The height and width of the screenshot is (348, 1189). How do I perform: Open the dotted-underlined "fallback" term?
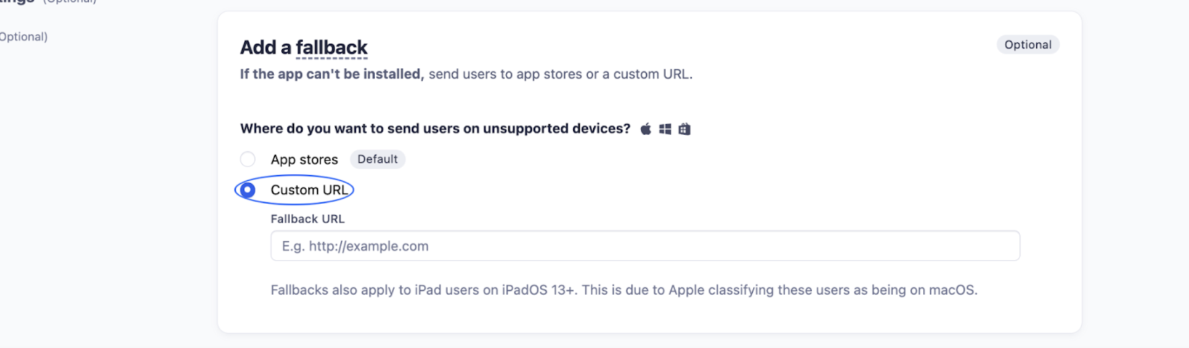[331, 47]
